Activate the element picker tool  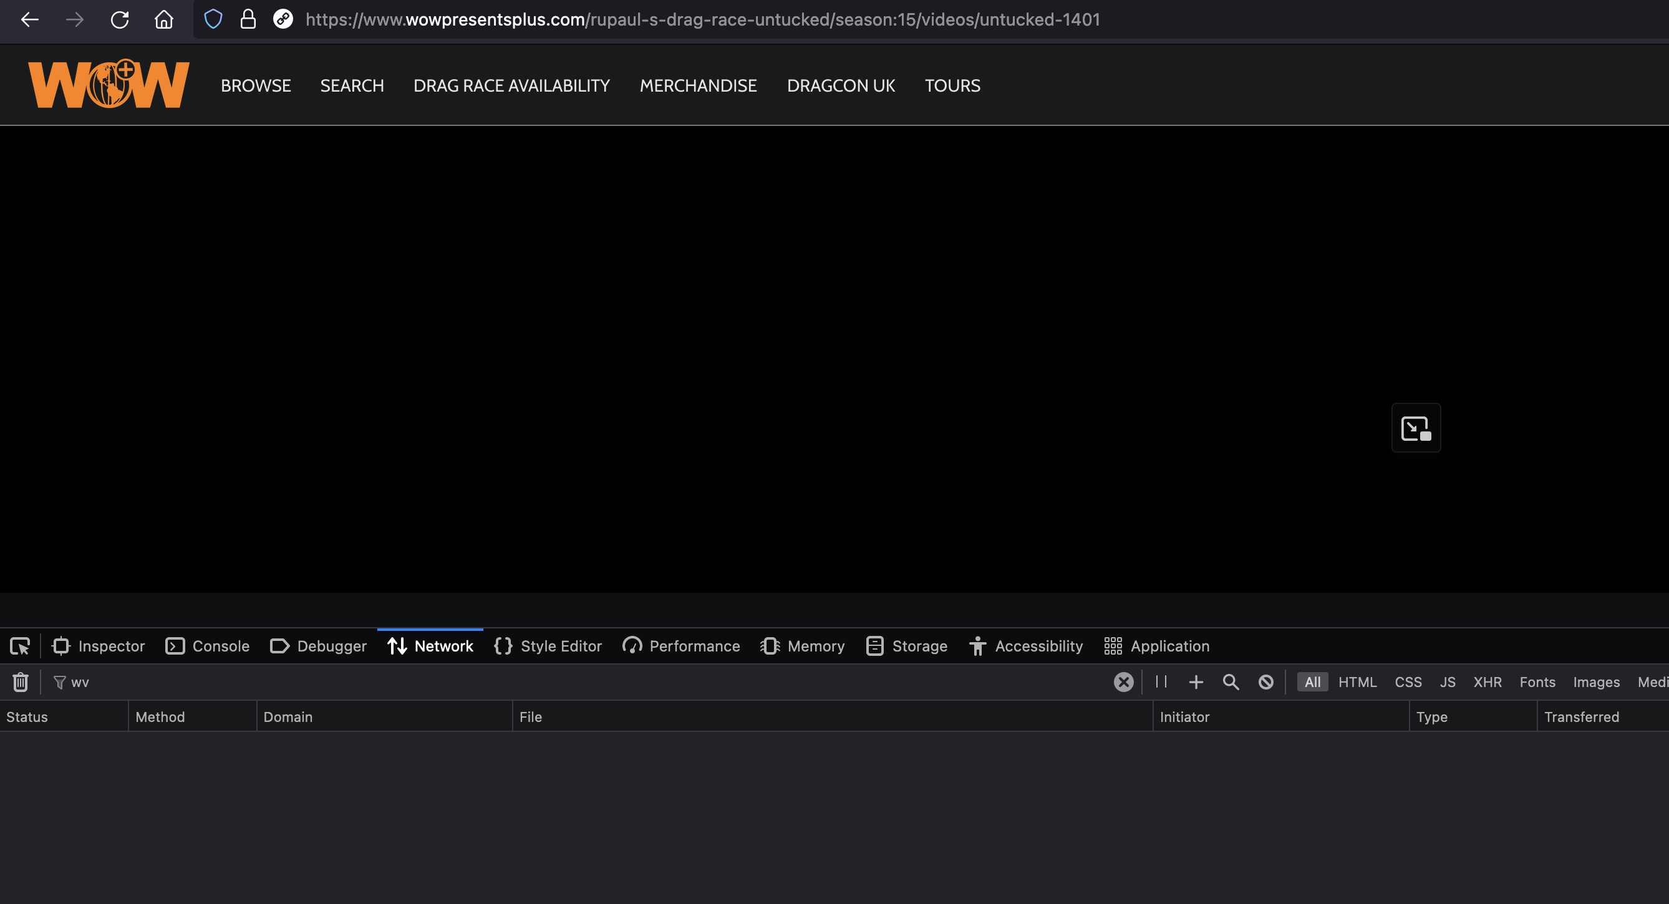point(19,646)
